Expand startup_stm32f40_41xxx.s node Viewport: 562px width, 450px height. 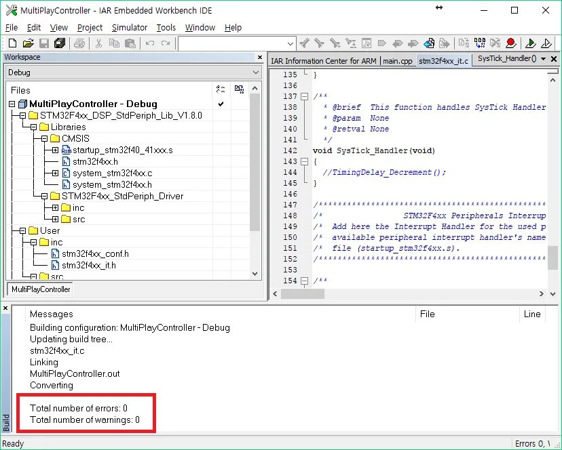[x=55, y=150]
